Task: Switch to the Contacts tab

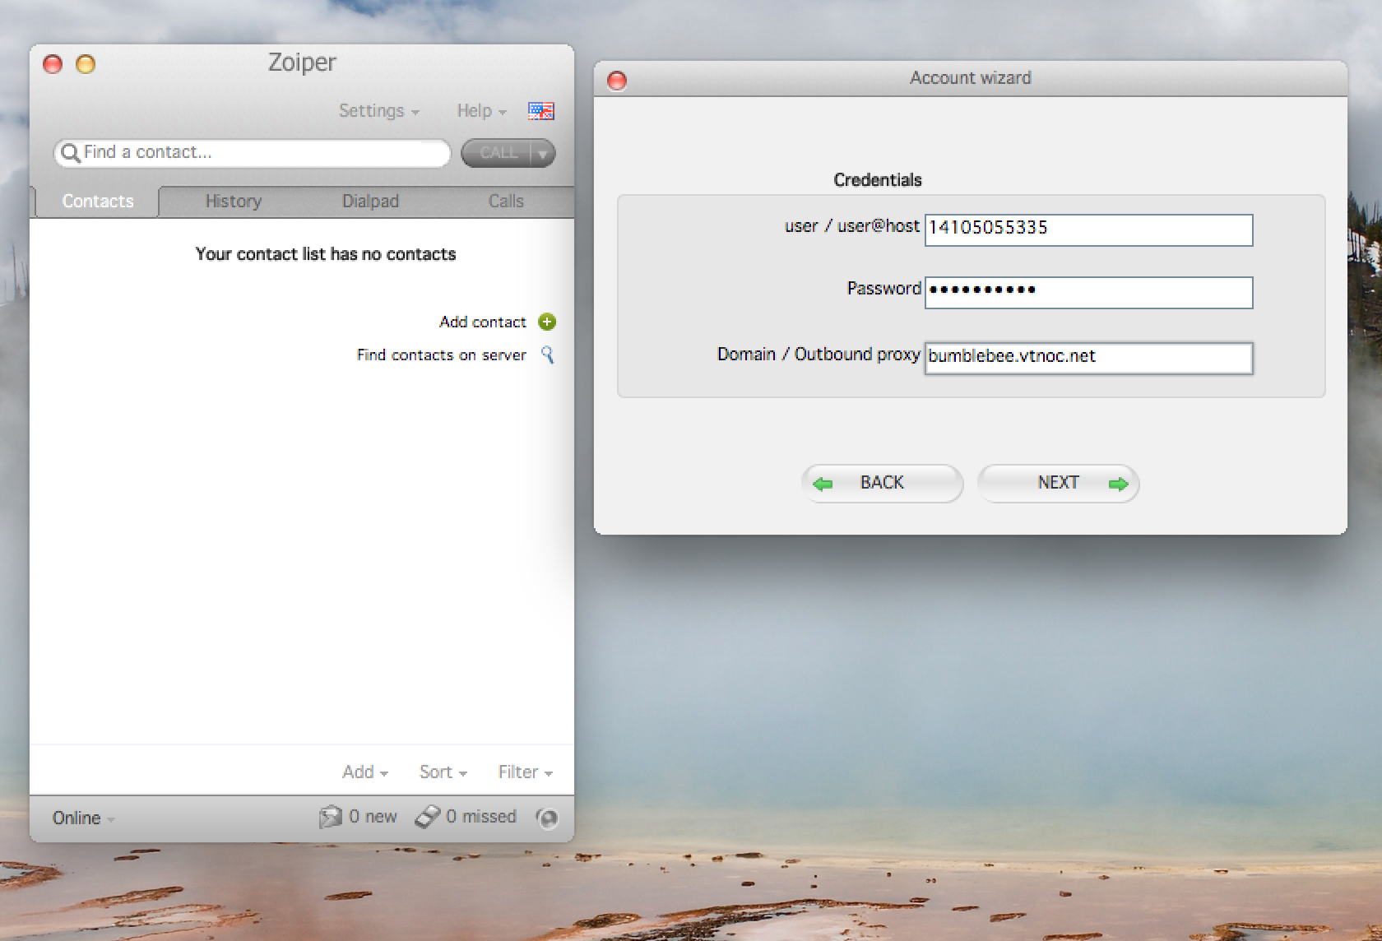Action: (x=97, y=202)
